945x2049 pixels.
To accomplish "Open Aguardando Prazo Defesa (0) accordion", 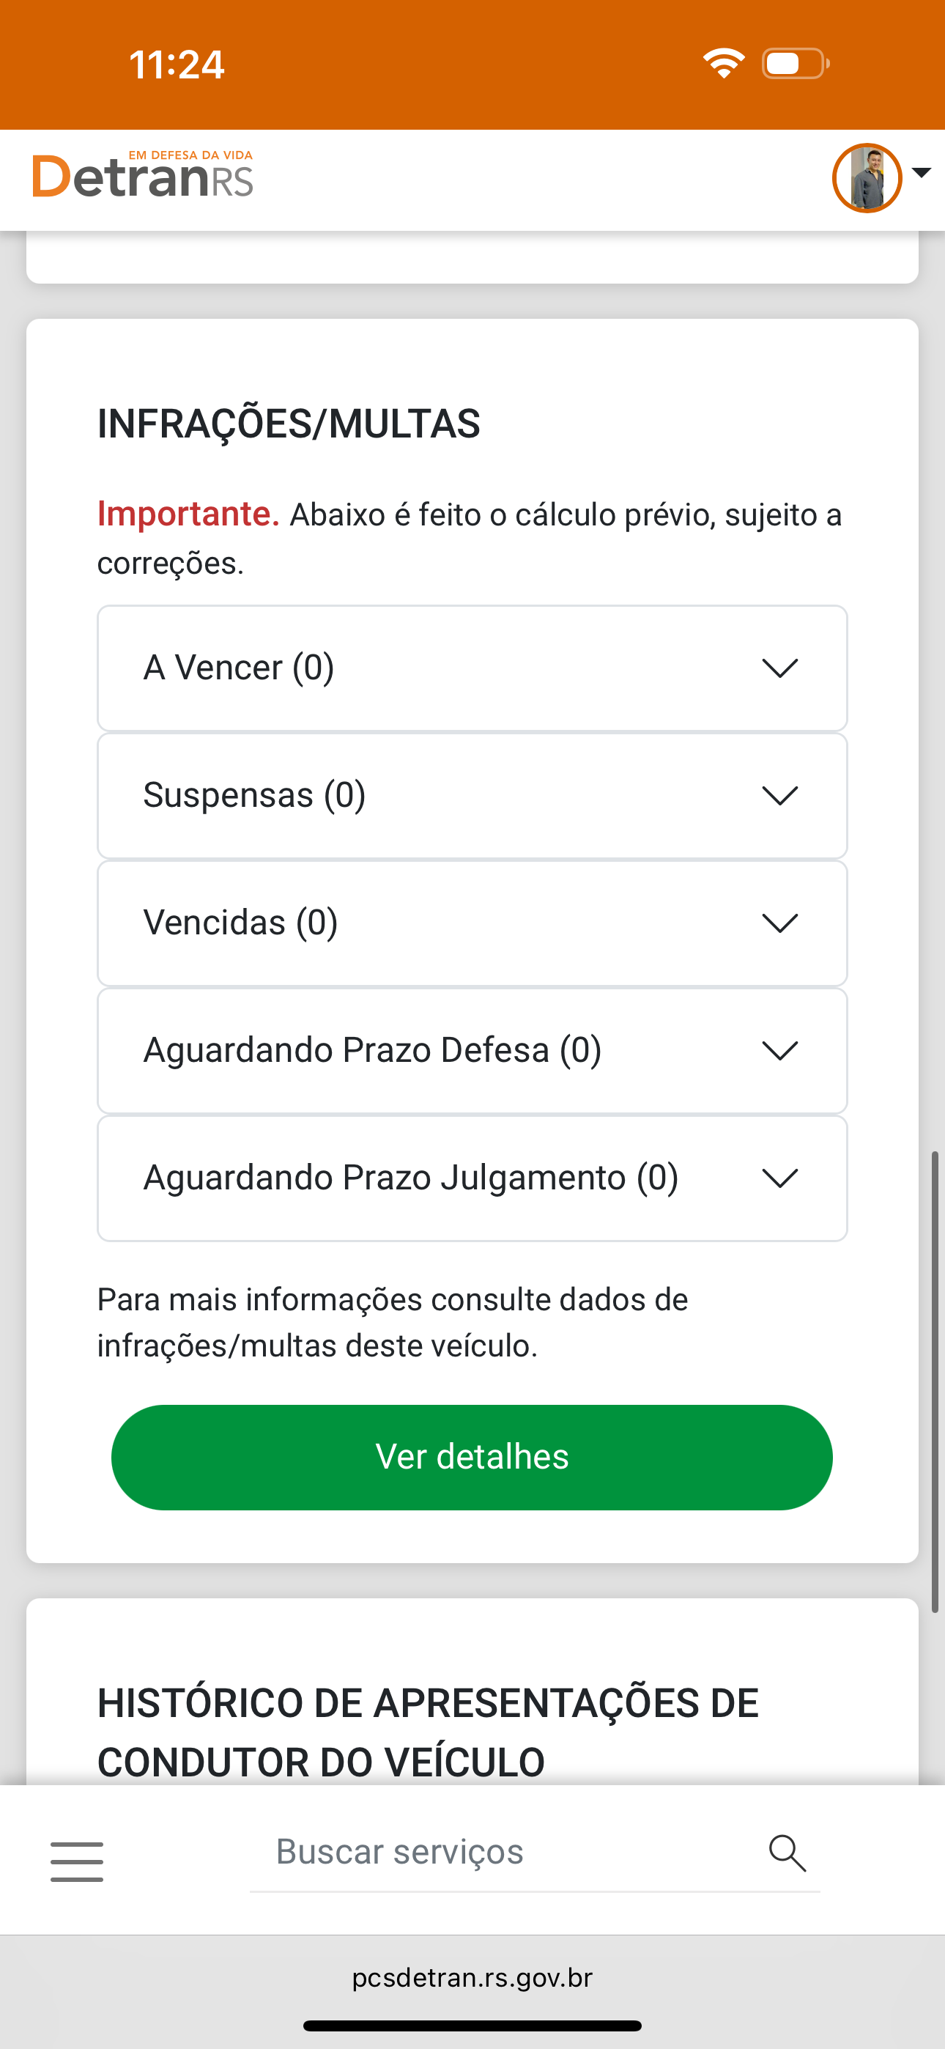I will [472, 1051].
